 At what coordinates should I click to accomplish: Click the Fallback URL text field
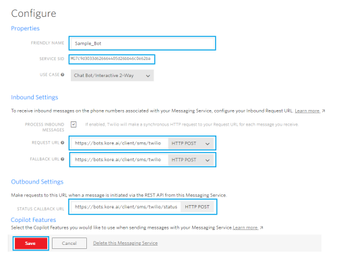point(119,160)
